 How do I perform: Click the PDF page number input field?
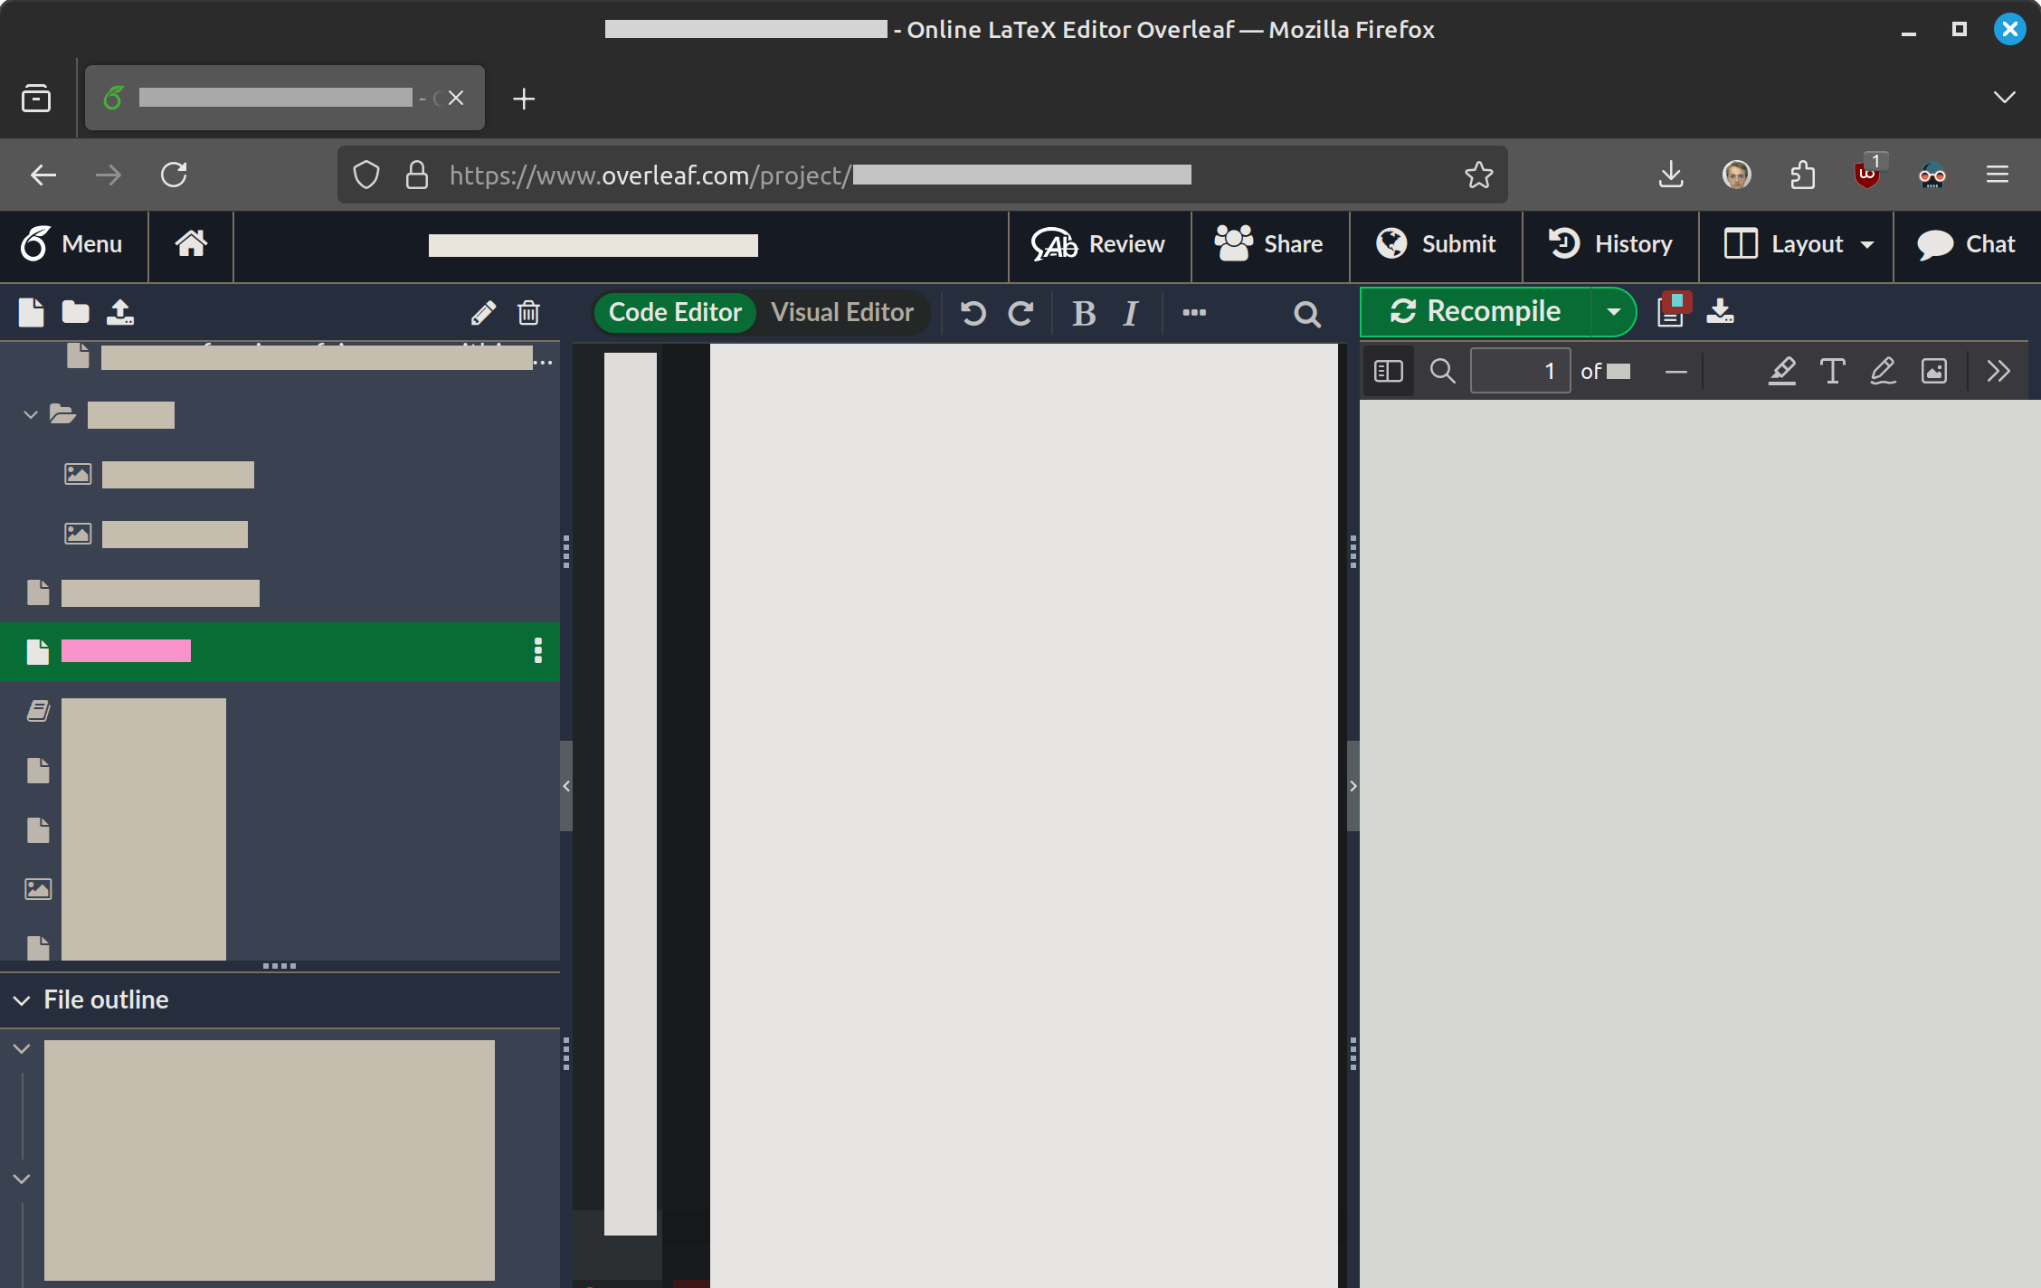pyautogui.click(x=1520, y=371)
